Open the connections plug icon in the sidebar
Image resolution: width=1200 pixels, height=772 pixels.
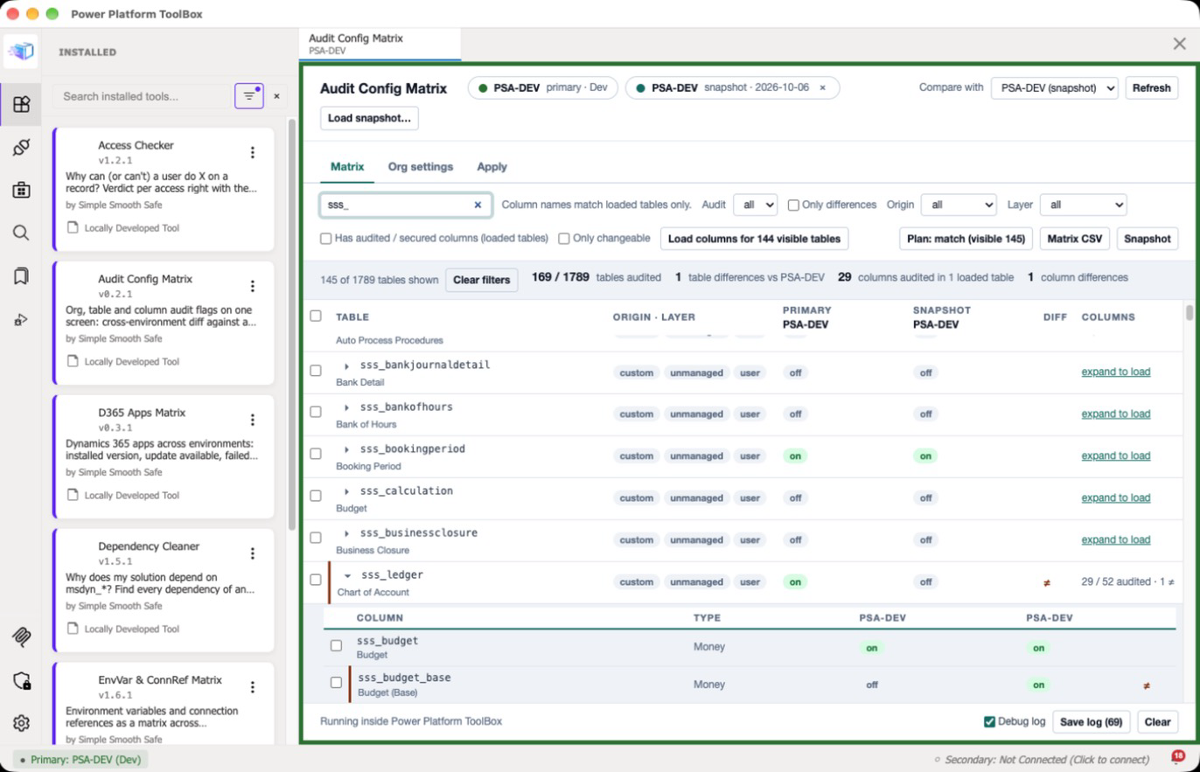(21, 148)
